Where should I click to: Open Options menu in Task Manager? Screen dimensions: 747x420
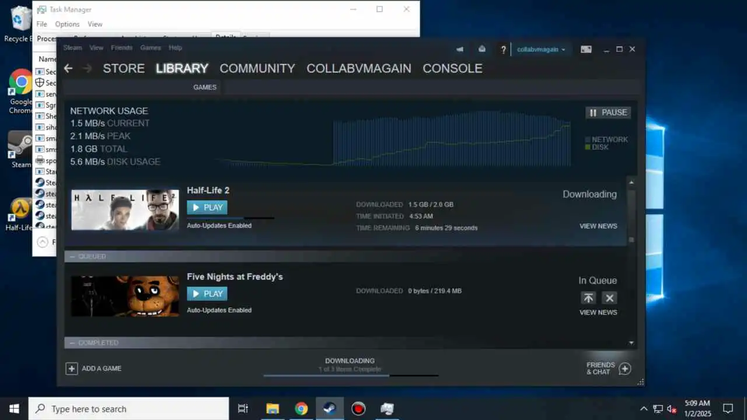[x=67, y=24]
